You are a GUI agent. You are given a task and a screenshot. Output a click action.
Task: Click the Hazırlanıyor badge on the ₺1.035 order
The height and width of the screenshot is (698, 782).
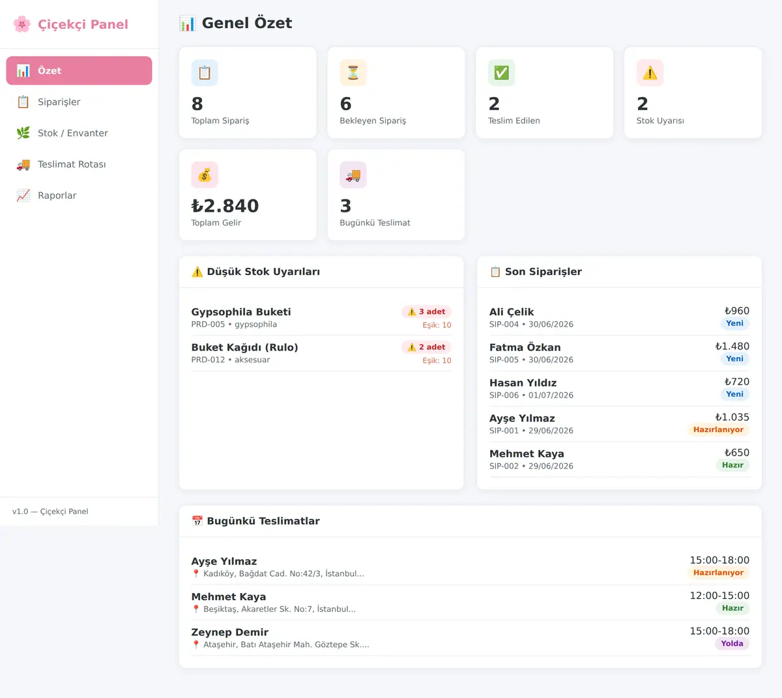click(718, 430)
